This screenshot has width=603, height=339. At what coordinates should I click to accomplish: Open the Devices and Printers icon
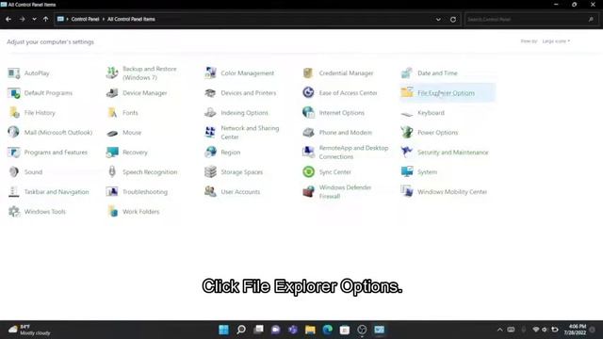point(210,93)
